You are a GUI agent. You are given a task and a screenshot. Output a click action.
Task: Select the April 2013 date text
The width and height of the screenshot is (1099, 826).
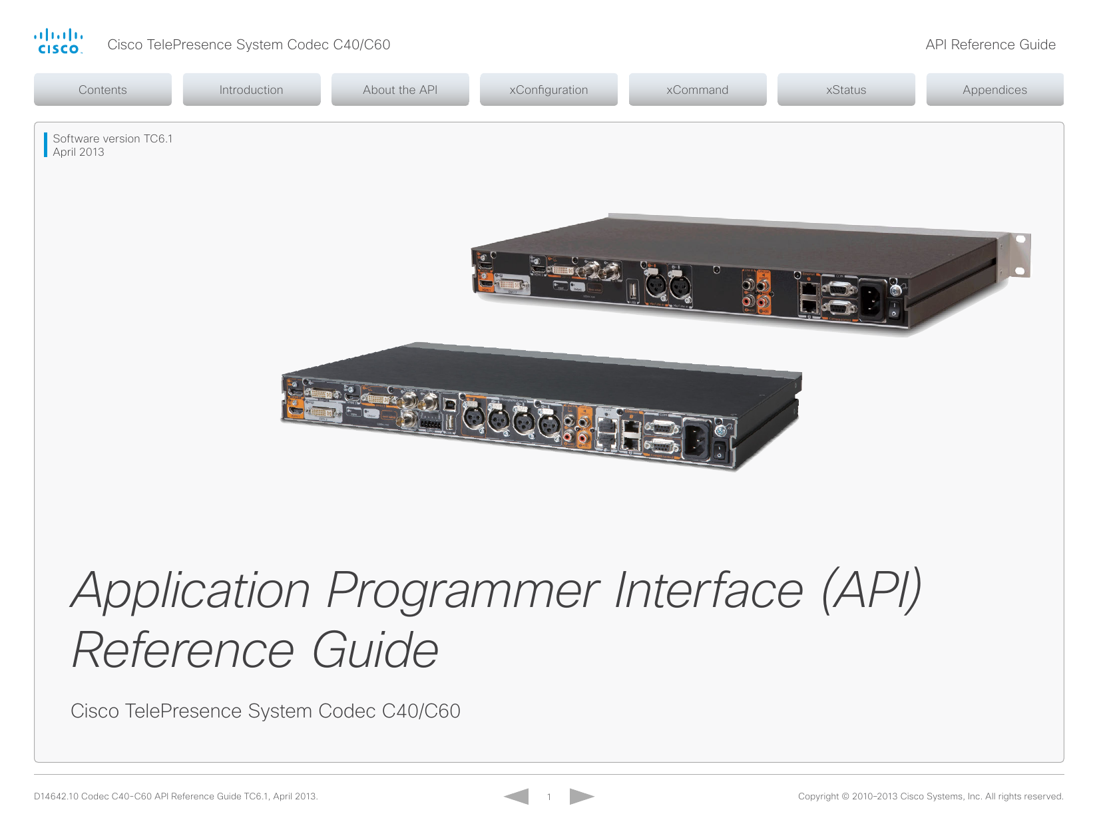(x=79, y=152)
